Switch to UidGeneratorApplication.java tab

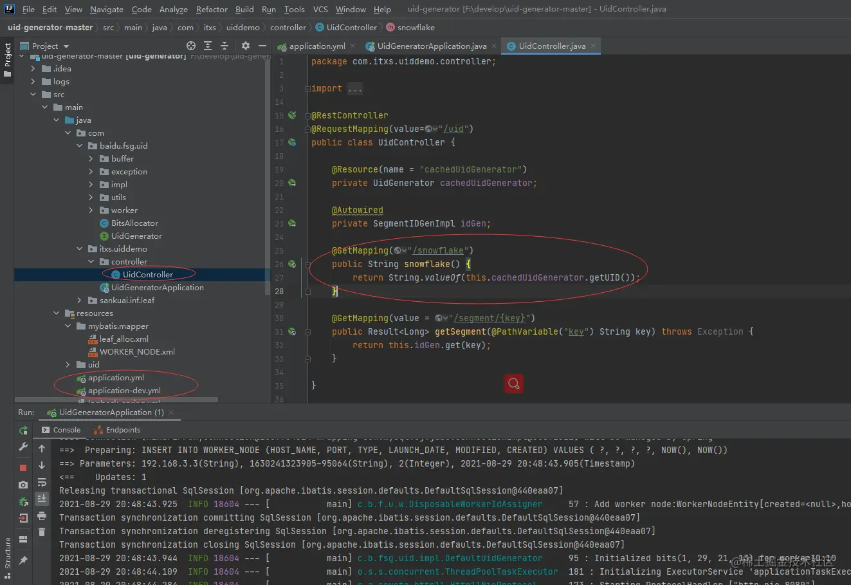(x=431, y=46)
